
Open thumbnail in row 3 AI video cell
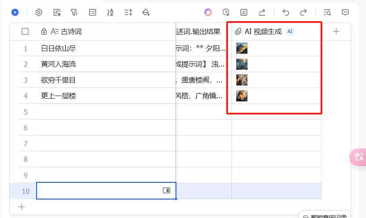(x=242, y=80)
